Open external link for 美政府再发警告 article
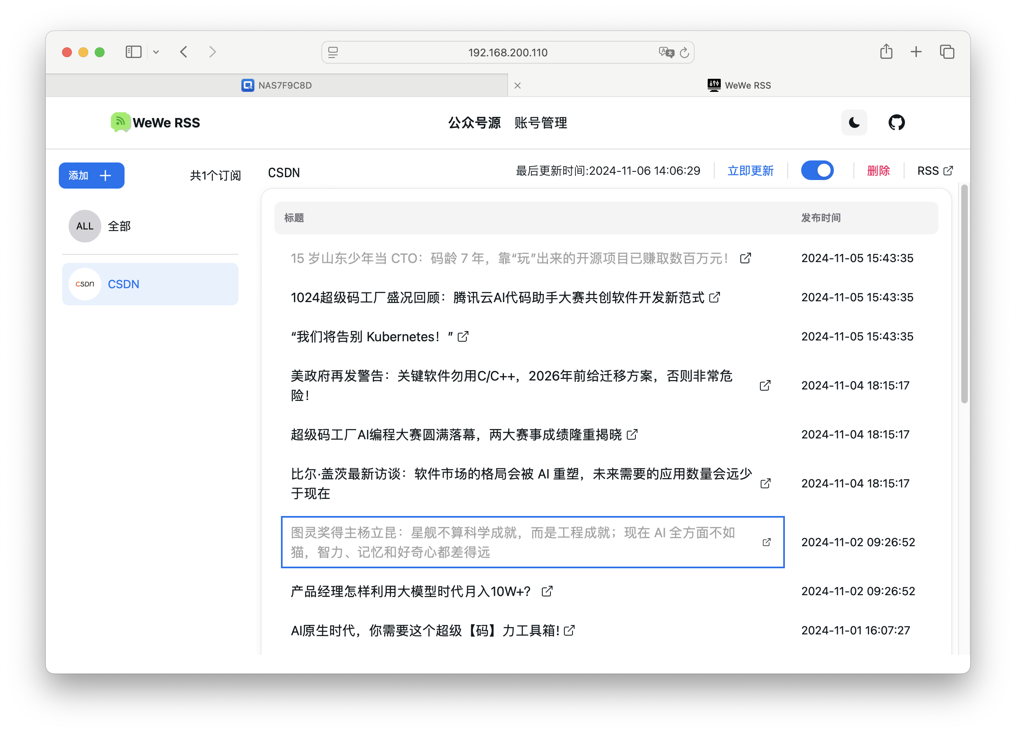 coord(765,386)
